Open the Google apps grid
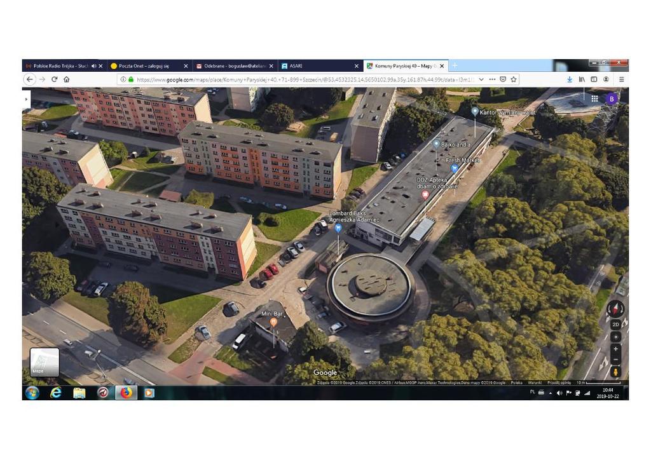The width and height of the screenshot is (651, 460). 594,98
